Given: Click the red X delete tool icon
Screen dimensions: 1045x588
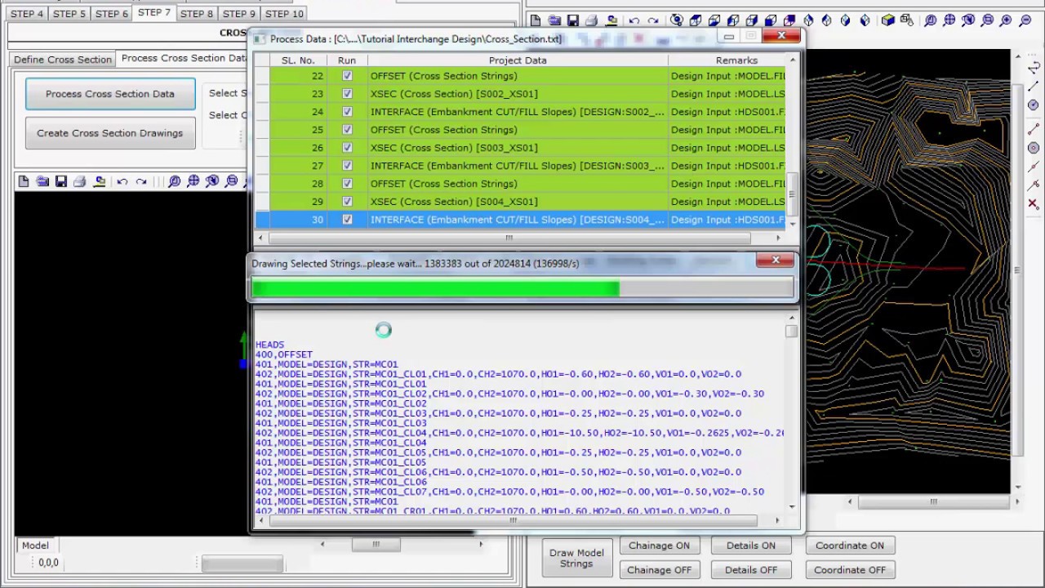Looking at the screenshot, I should [1033, 203].
